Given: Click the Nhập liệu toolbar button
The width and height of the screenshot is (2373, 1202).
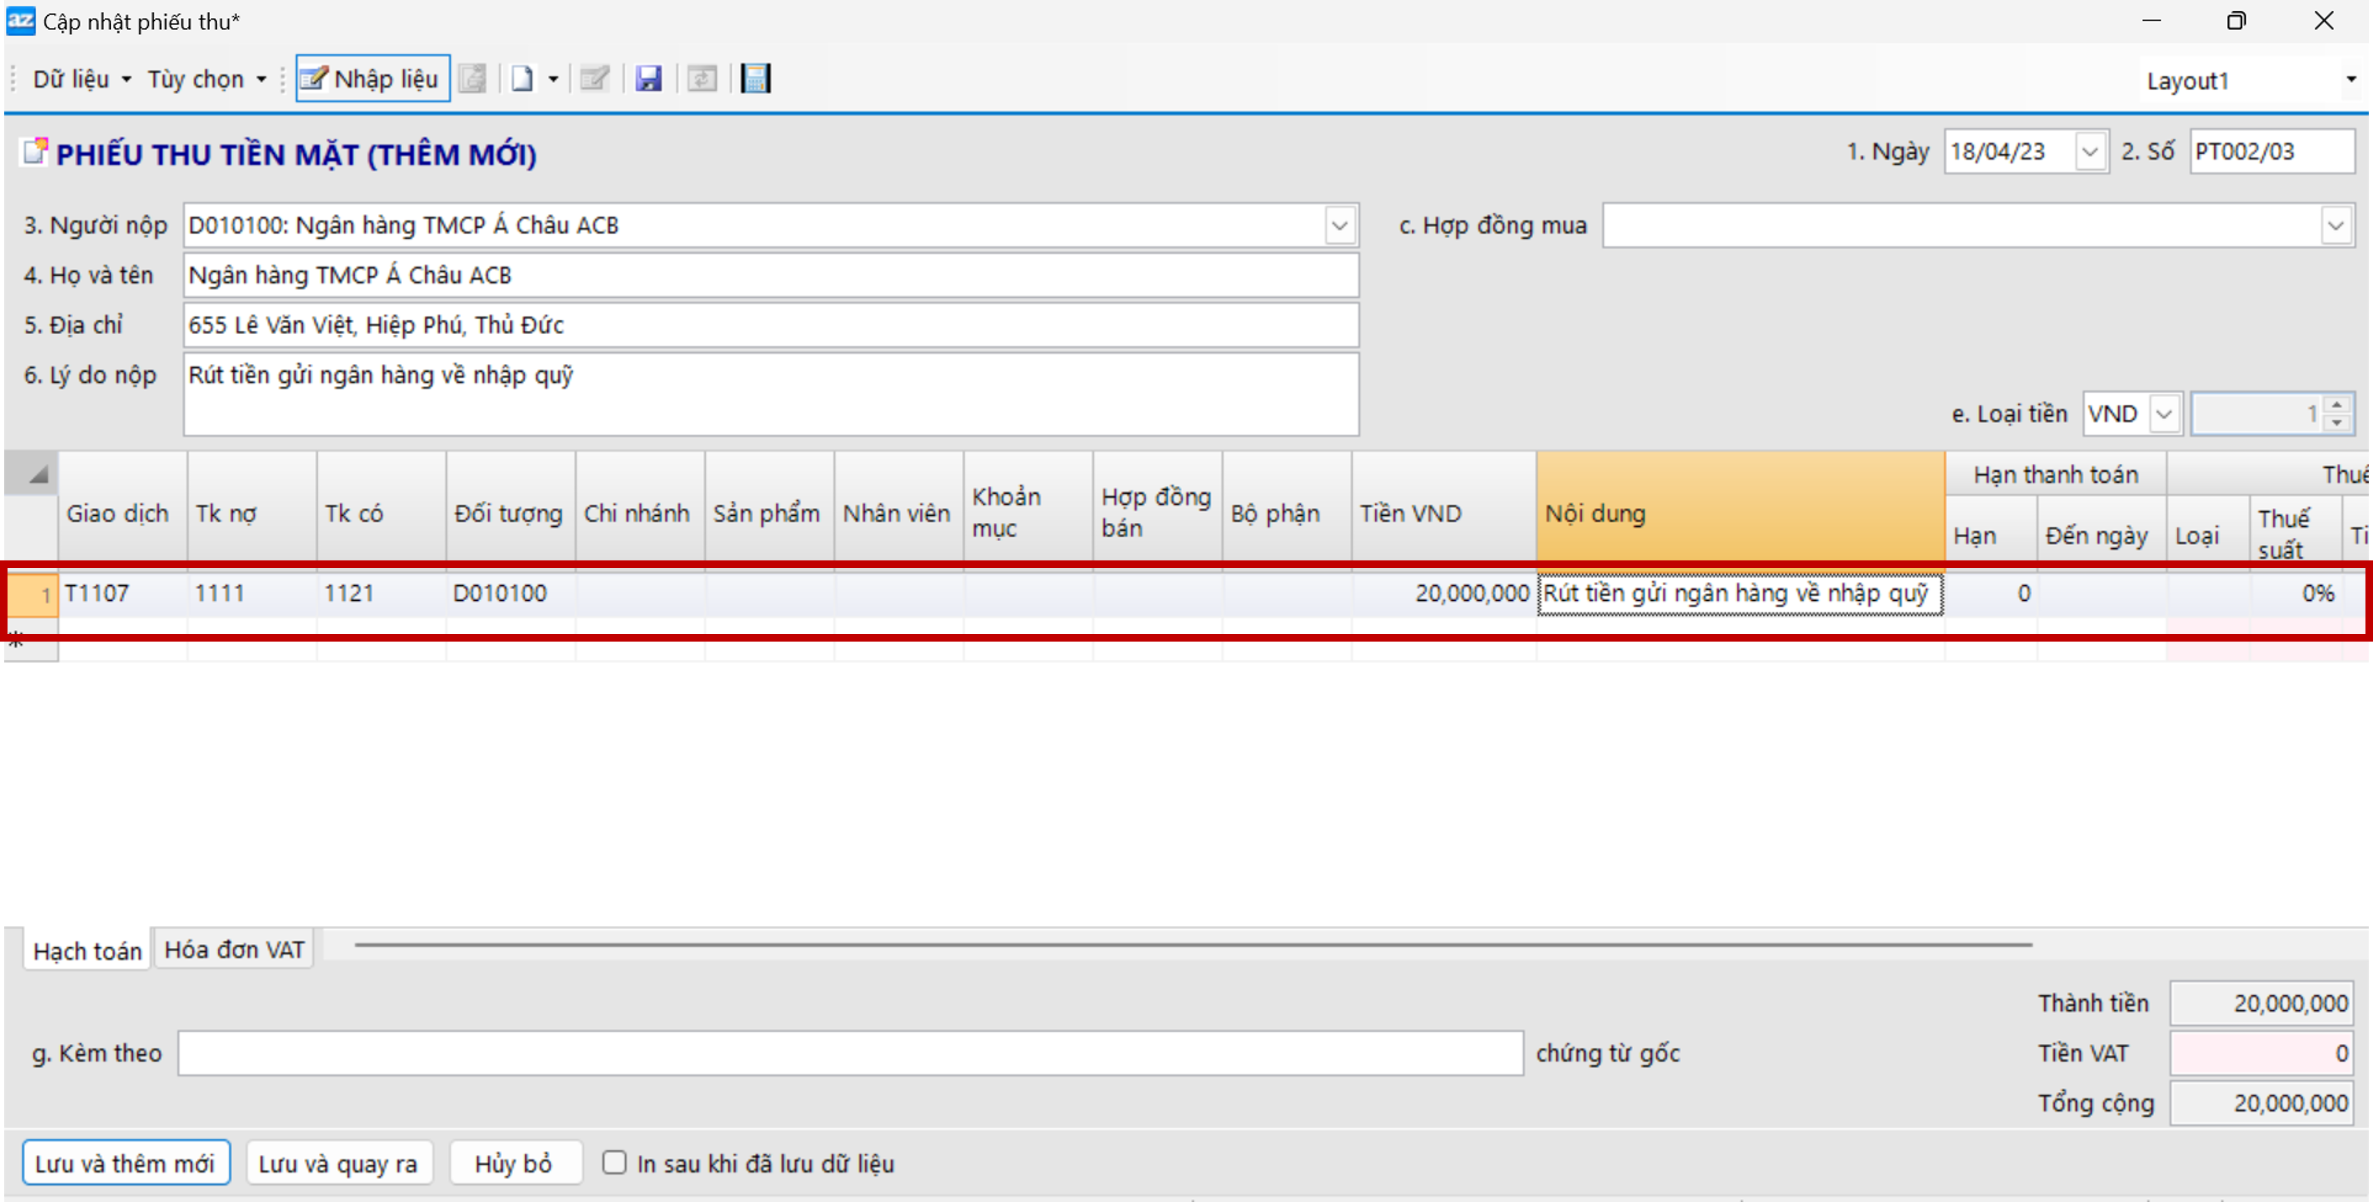Looking at the screenshot, I should [372, 79].
